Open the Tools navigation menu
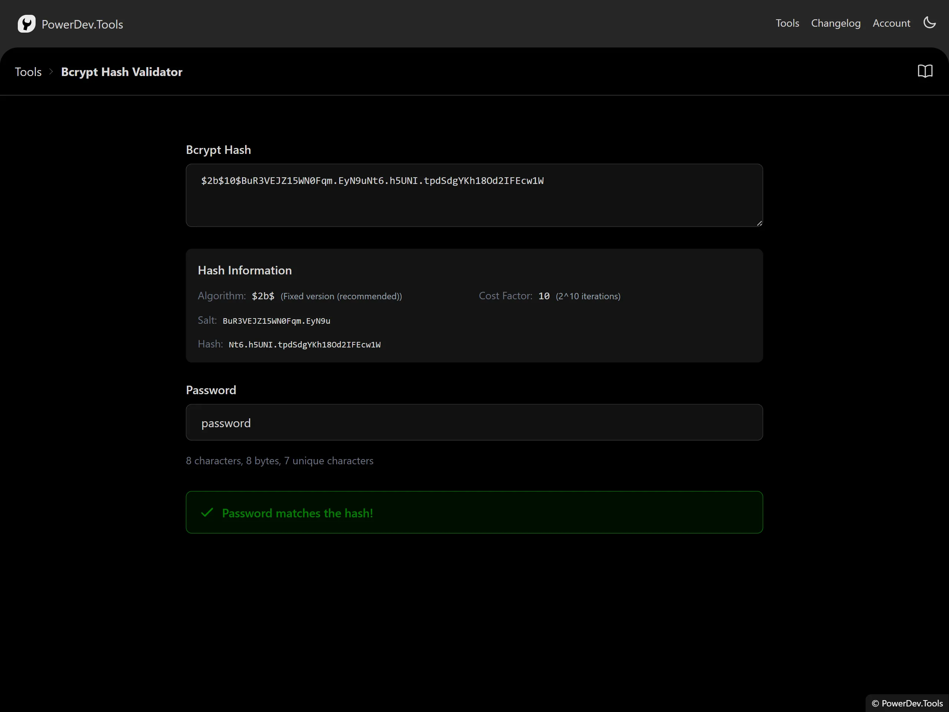 787,23
